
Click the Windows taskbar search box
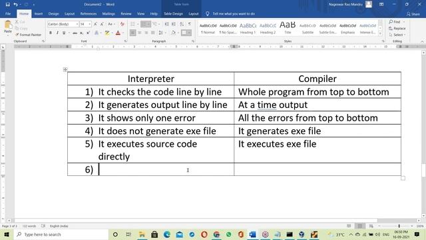(61, 234)
